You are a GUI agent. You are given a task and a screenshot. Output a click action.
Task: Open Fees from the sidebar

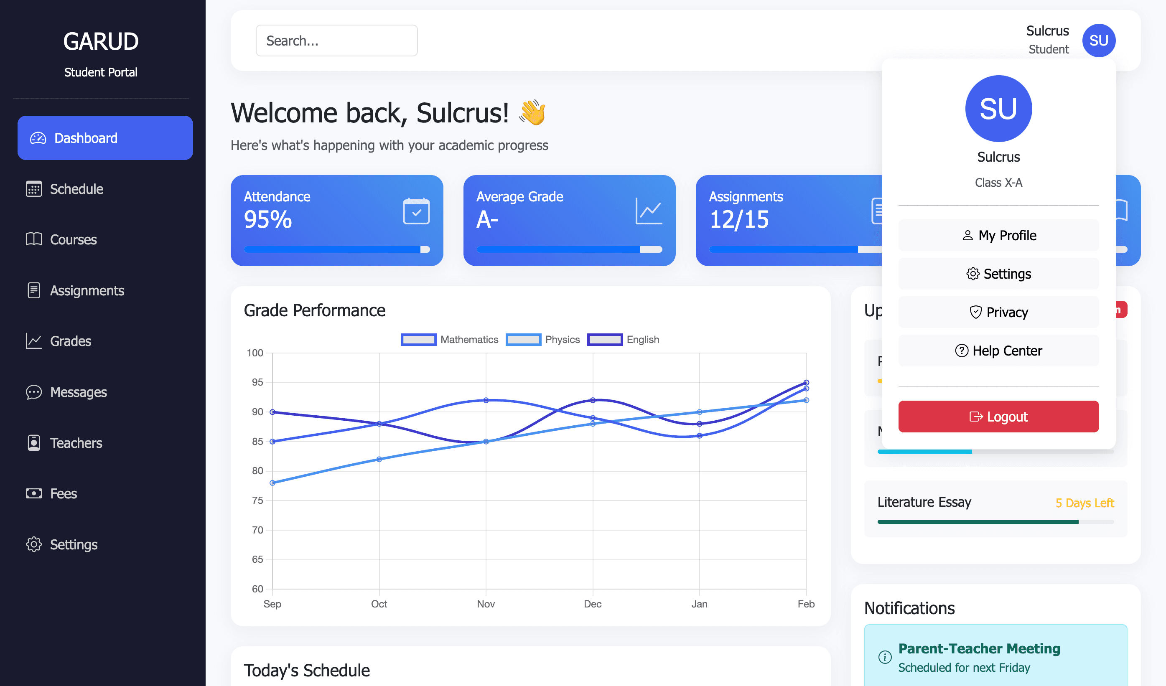coord(105,493)
